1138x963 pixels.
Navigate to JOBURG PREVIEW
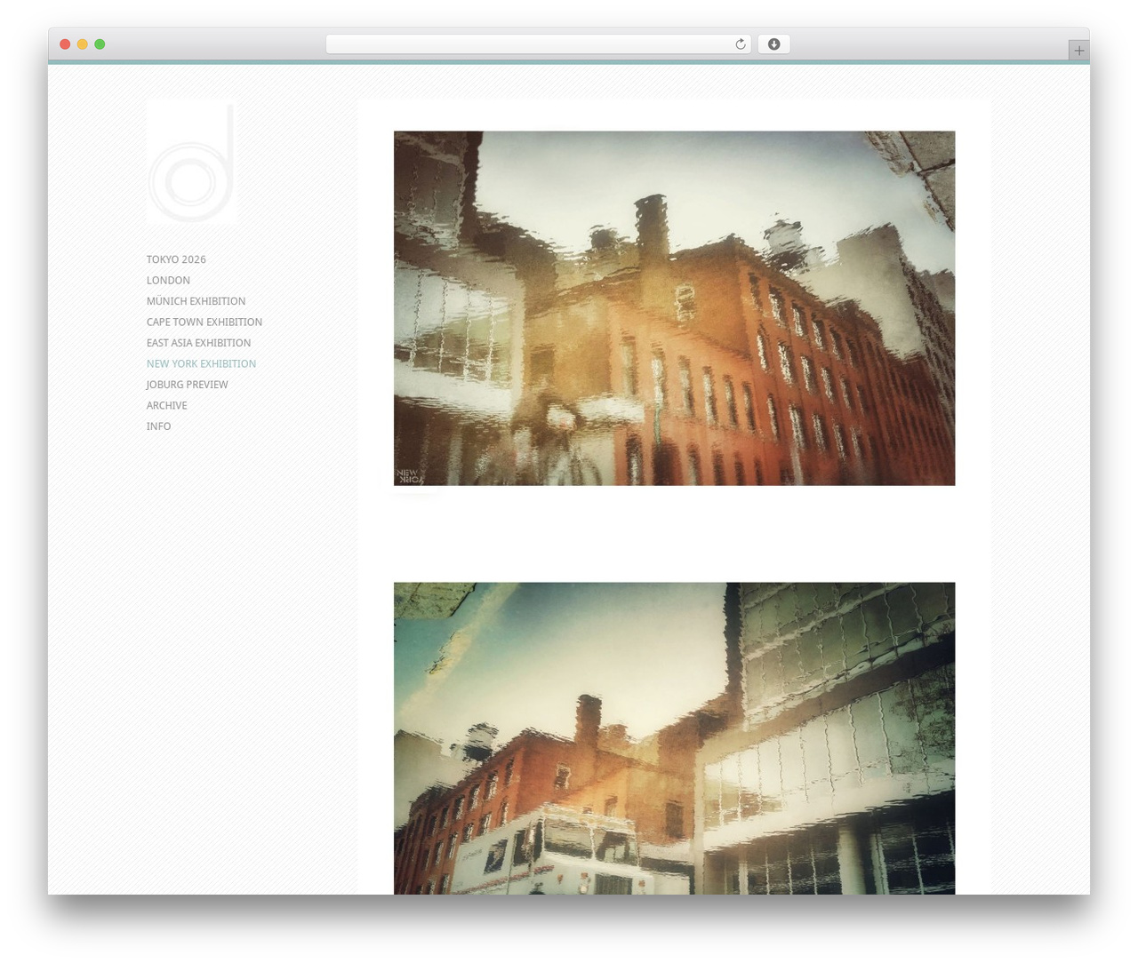(187, 385)
